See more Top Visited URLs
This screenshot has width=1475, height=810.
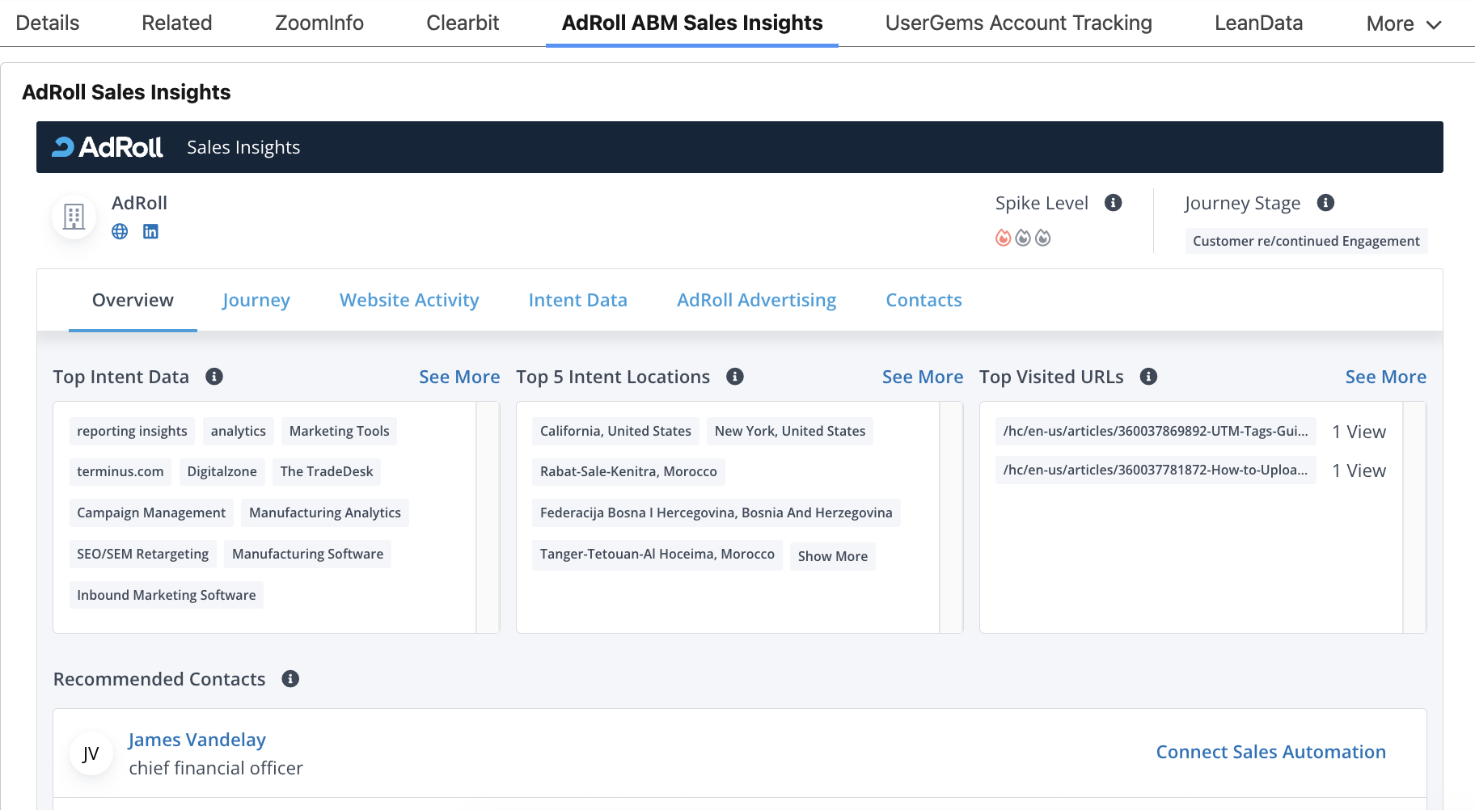click(x=1386, y=377)
